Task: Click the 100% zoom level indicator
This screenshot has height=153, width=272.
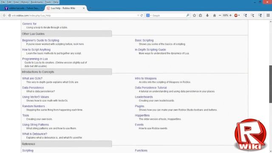Action: [x=225, y=15]
